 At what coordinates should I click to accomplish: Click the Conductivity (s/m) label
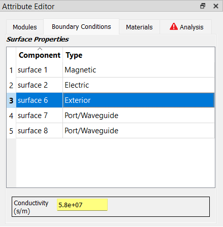[31, 207]
